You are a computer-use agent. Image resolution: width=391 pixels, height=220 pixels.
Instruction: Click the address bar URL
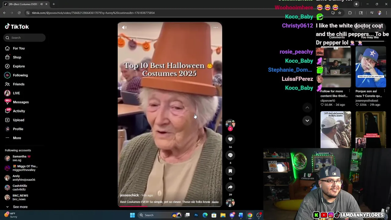(x=93, y=13)
